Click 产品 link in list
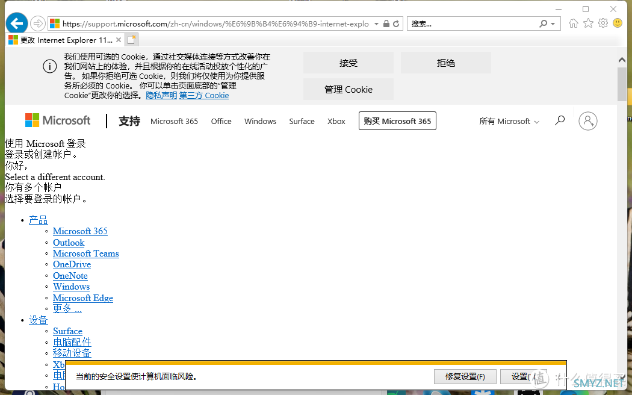Viewport: 632px width, 395px height. click(39, 220)
